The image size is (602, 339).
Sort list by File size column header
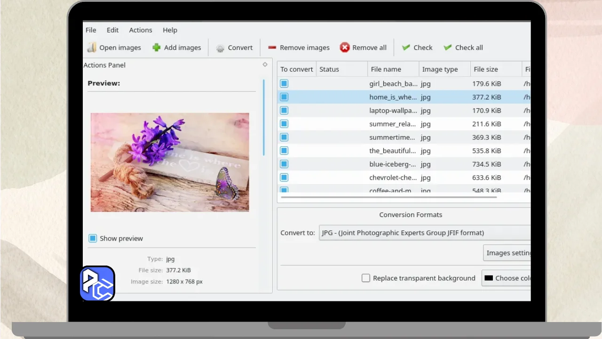coord(486,69)
